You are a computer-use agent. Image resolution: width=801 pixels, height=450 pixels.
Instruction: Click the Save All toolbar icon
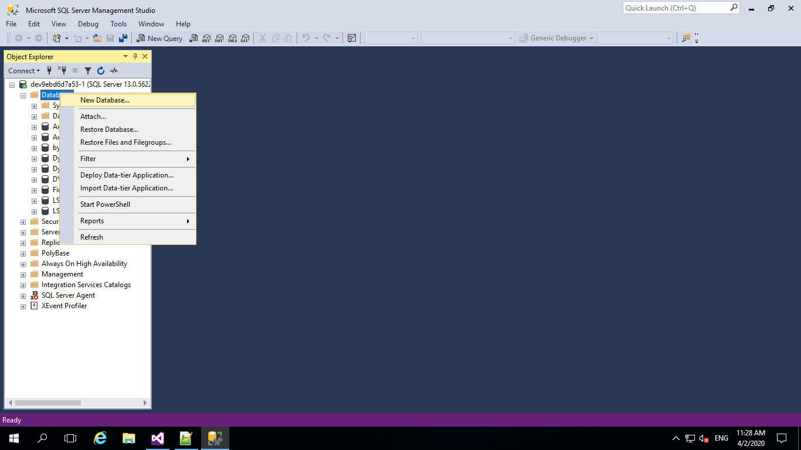[x=123, y=38]
